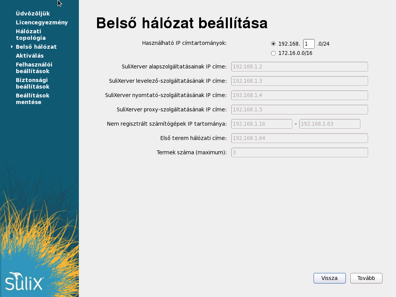The image size is (396, 297).
Task: Click the .0/24 suffix text
Action: (323, 44)
